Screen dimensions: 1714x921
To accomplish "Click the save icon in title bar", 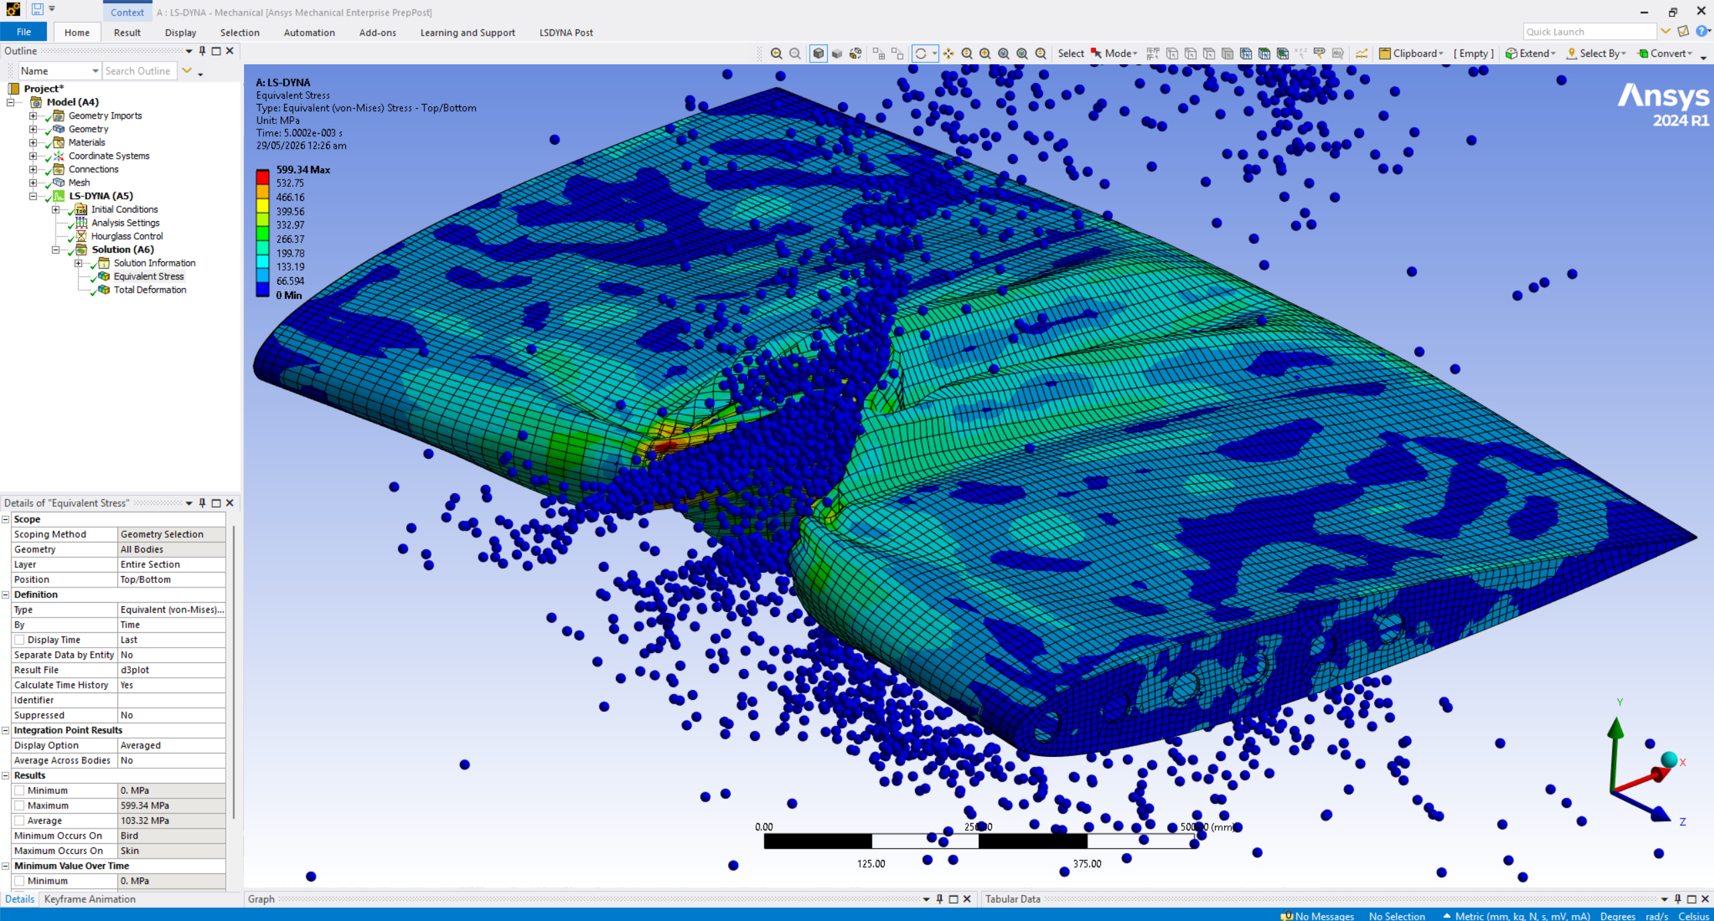I will coord(38,9).
